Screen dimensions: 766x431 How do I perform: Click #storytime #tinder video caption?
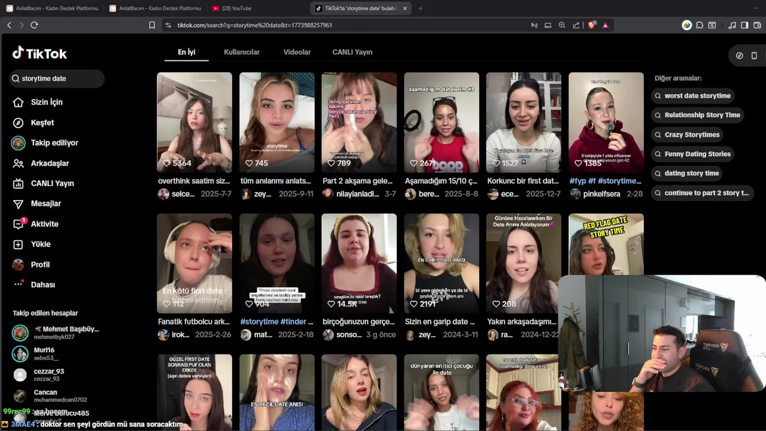[x=277, y=322]
